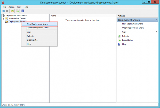160x108 pixels.
Task: Click New Deployment Share in Actions pane
Action: pyautogui.click(x=133, y=24)
